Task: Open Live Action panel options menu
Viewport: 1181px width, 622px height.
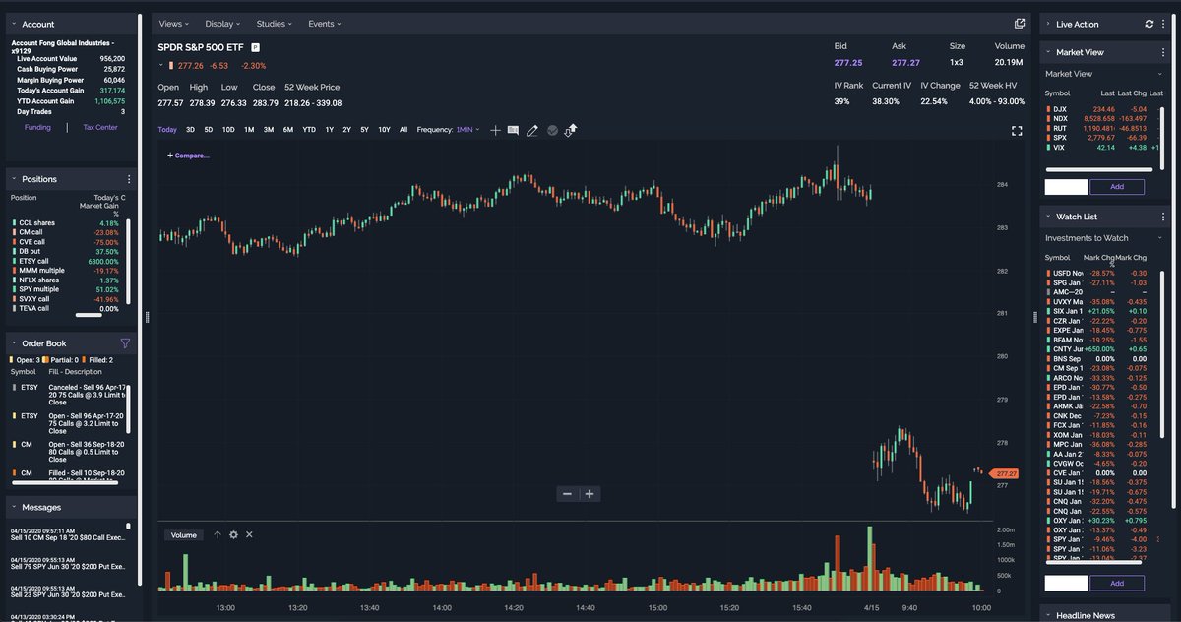Action: coord(1163,24)
